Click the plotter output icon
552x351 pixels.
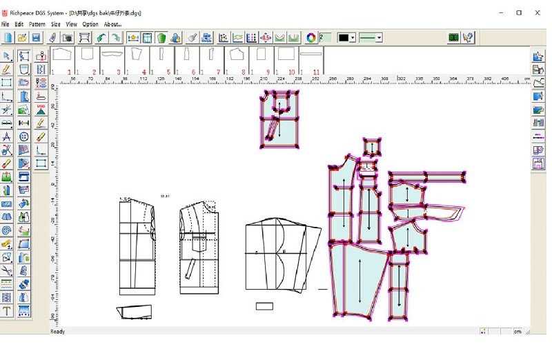84,37
